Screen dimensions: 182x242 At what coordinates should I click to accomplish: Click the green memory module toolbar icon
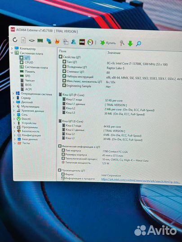tap(40, 41)
